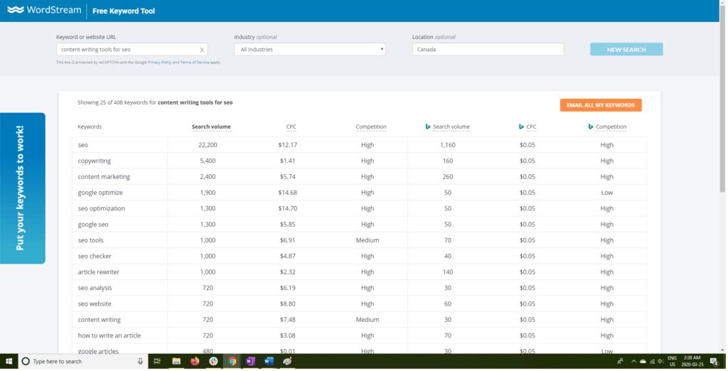Click Medium competition in seo tools row

click(x=368, y=240)
